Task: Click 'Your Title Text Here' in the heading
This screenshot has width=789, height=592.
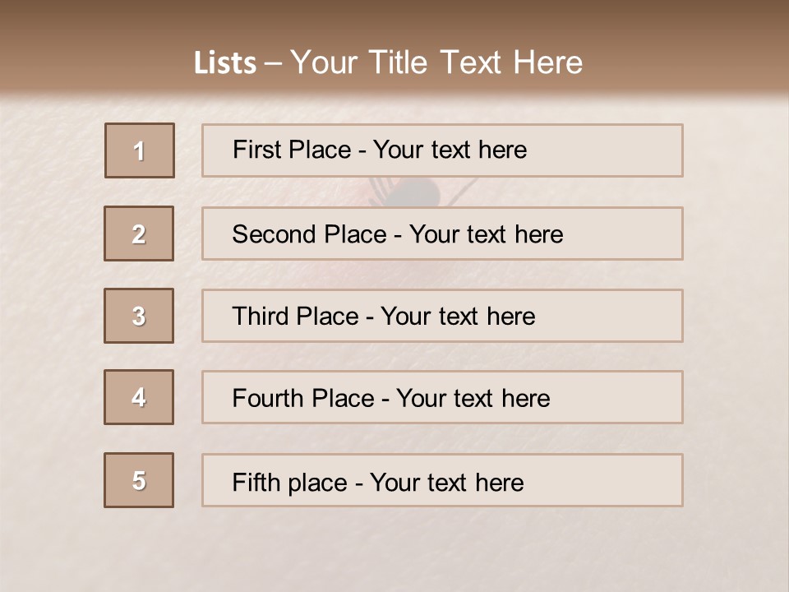Action: [x=436, y=62]
